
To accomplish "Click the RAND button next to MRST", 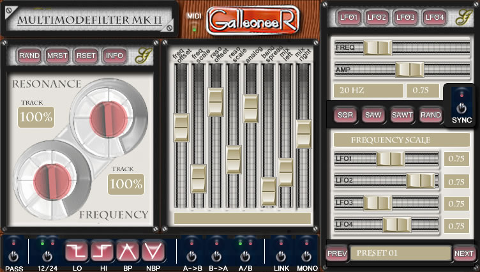I will click(x=29, y=56).
